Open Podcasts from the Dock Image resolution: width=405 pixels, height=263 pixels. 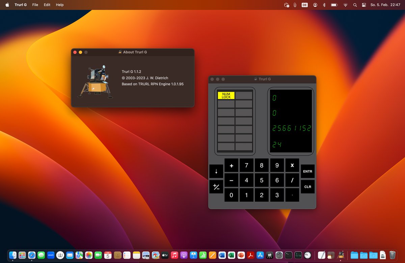[x=184, y=255]
